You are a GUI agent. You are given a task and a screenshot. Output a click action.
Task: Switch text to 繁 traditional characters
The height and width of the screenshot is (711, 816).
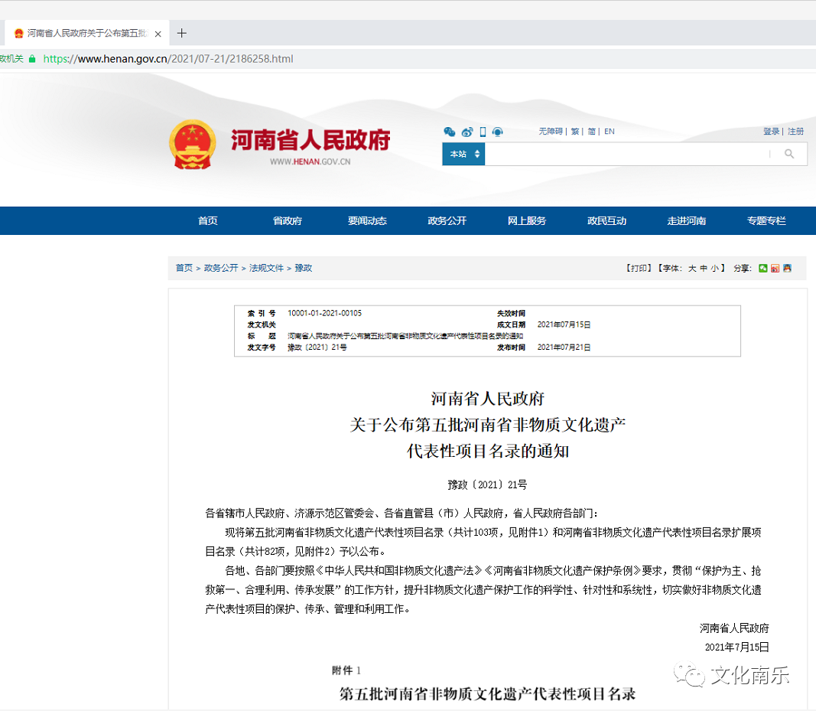point(575,131)
